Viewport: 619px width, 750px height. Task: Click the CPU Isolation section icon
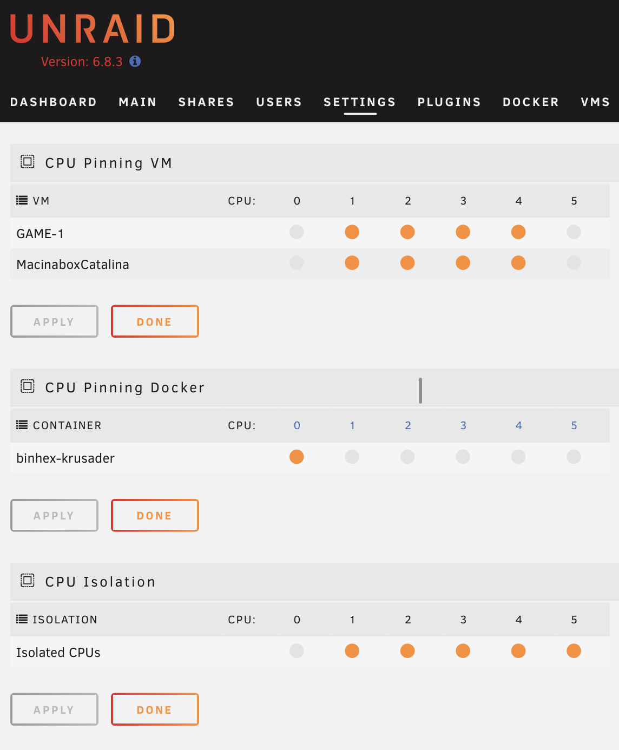tap(28, 581)
